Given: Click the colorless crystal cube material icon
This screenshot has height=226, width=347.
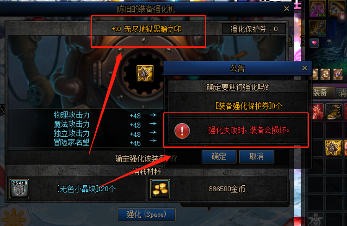Looking at the screenshot, I should (20, 189).
